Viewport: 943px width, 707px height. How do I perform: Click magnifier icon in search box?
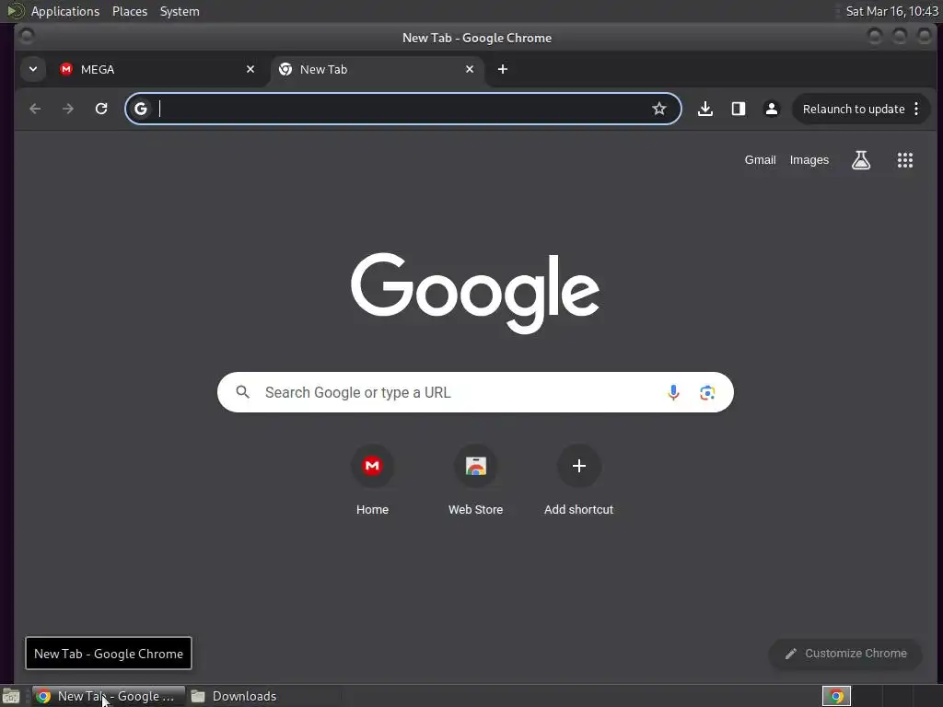click(242, 392)
